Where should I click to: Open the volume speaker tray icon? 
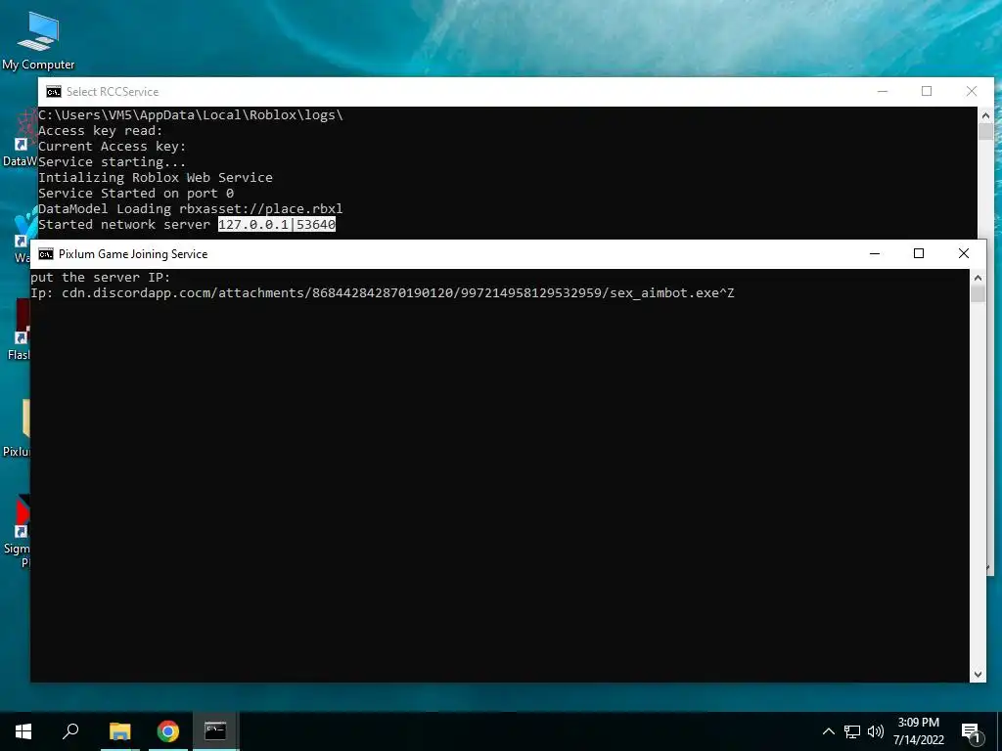tap(876, 731)
